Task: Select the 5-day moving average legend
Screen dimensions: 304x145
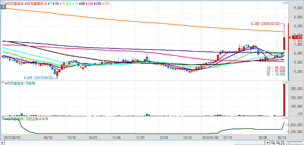Action: 36,4
